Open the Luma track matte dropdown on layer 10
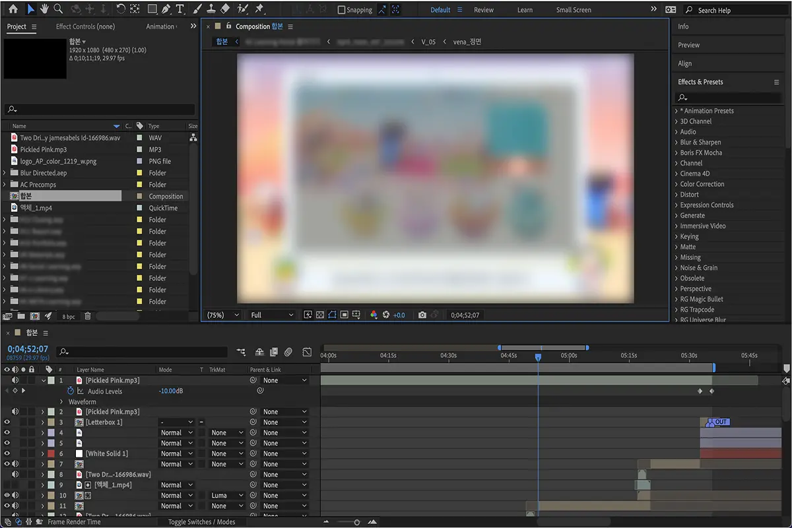 [226, 496]
